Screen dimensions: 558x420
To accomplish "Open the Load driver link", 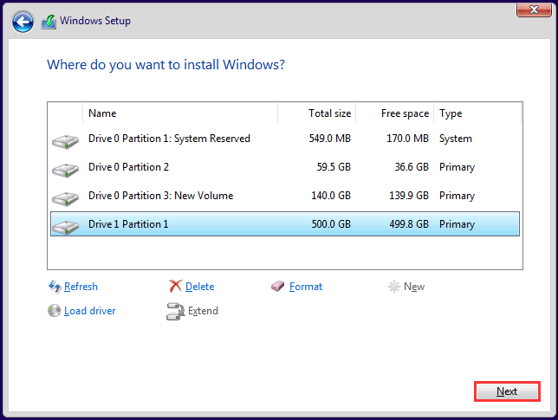I will pos(90,311).
